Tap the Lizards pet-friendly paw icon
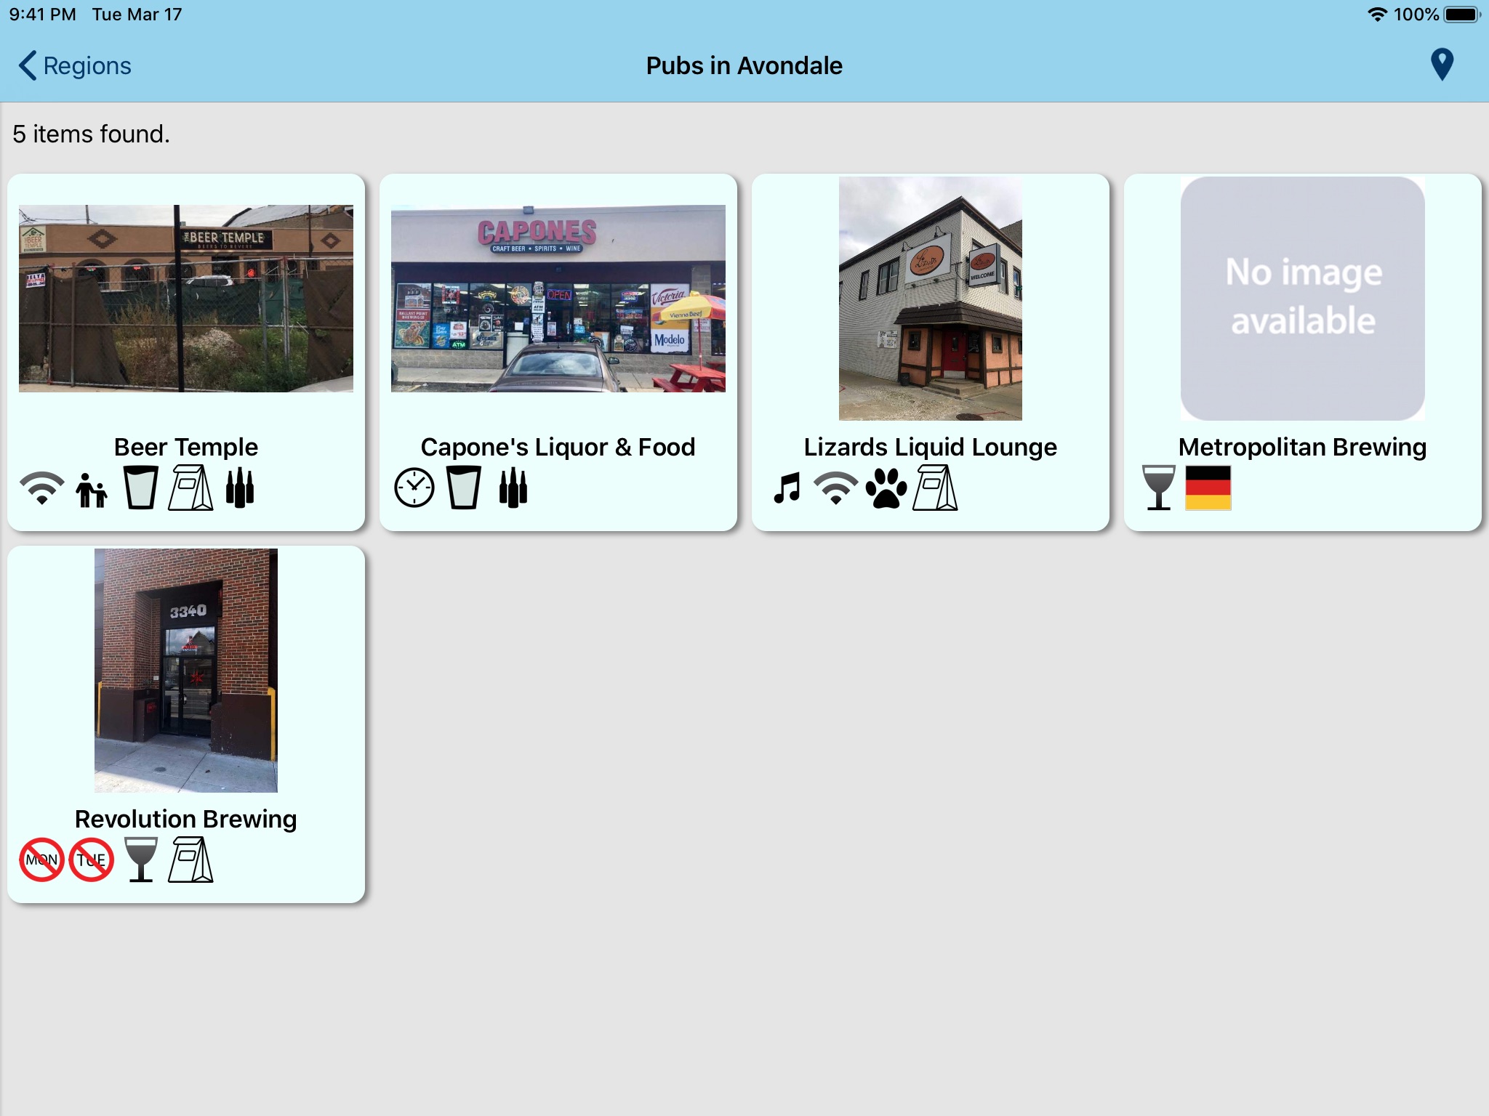Viewport: 1489px width, 1116px height. coord(886,488)
